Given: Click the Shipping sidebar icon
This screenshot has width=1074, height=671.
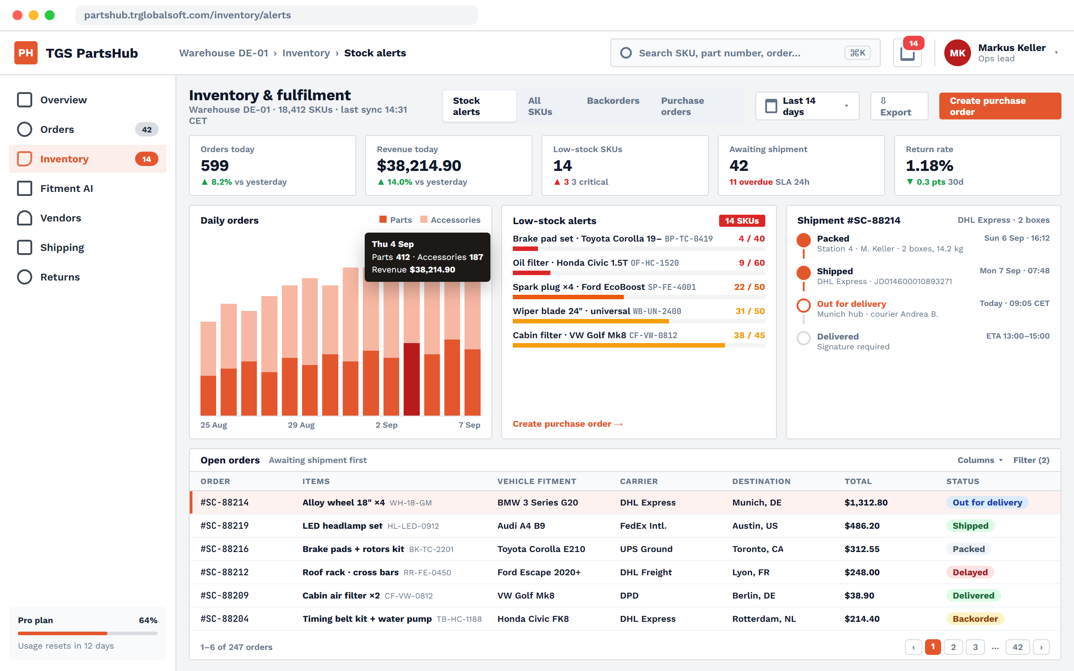Looking at the screenshot, I should pyautogui.click(x=25, y=247).
